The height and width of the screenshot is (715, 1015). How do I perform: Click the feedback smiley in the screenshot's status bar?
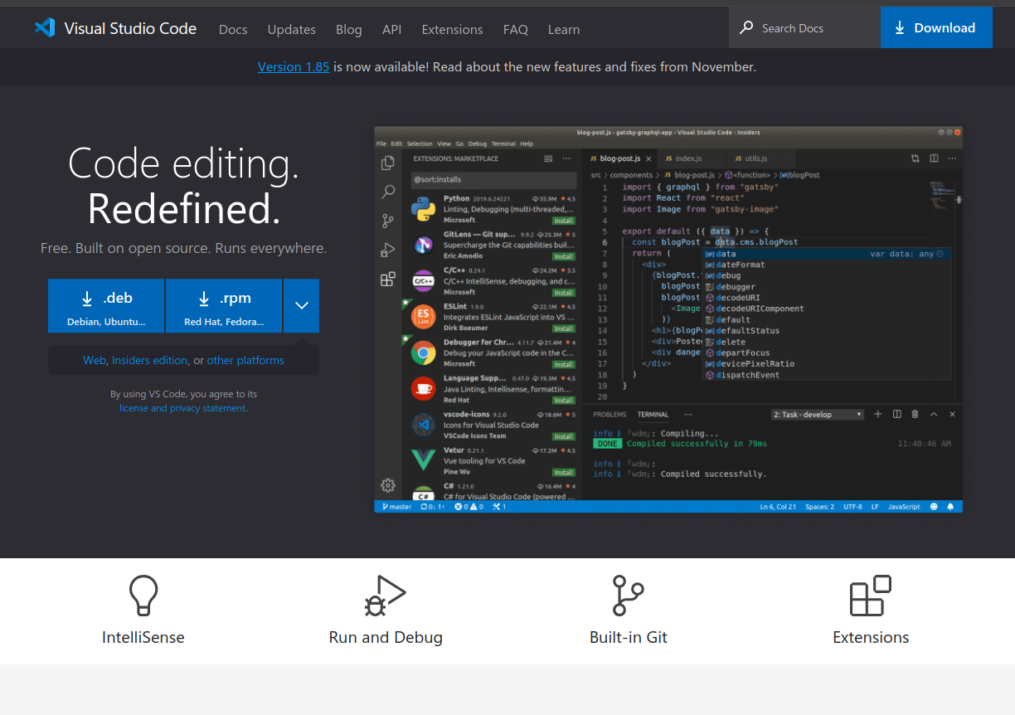934,506
